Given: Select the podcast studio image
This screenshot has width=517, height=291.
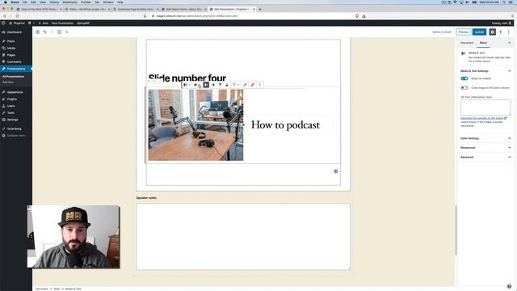Looking at the screenshot, I should (195, 125).
